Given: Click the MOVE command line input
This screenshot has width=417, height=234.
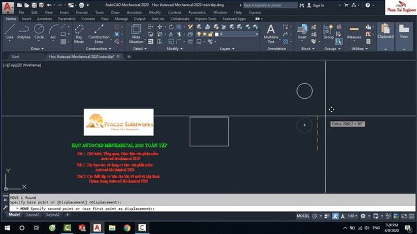Looking at the screenshot, I should pyautogui.click(x=212, y=209).
